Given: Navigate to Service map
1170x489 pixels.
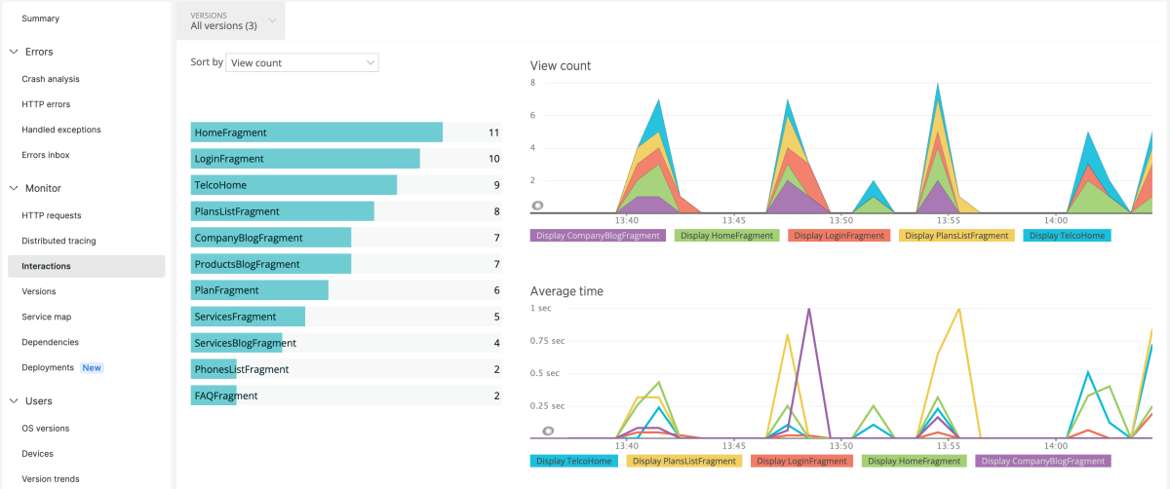Looking at the screenshot, I should coord(46,317).
